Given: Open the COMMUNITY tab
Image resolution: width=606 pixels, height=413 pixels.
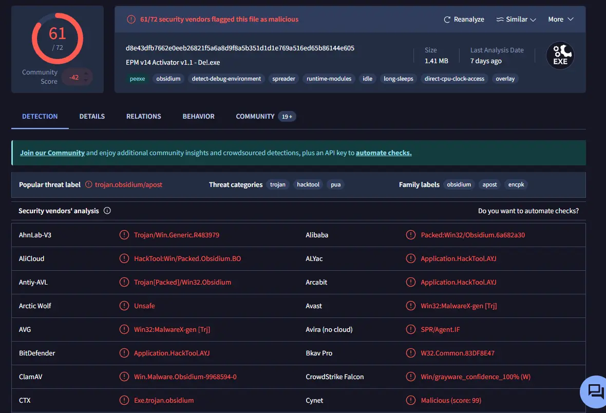Looking at the screenshot, I should [x=255, y=117].
